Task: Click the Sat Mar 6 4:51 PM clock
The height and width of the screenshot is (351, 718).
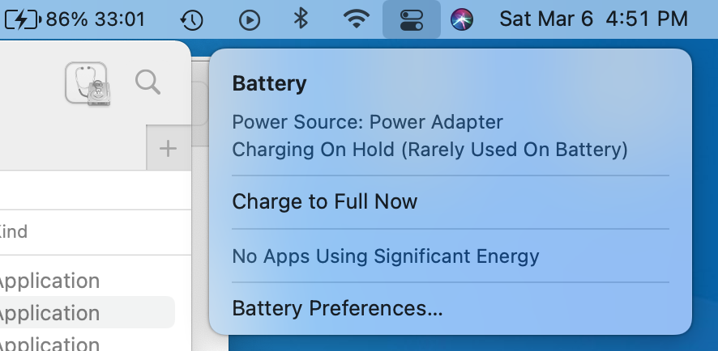Action: click(593, 19)
